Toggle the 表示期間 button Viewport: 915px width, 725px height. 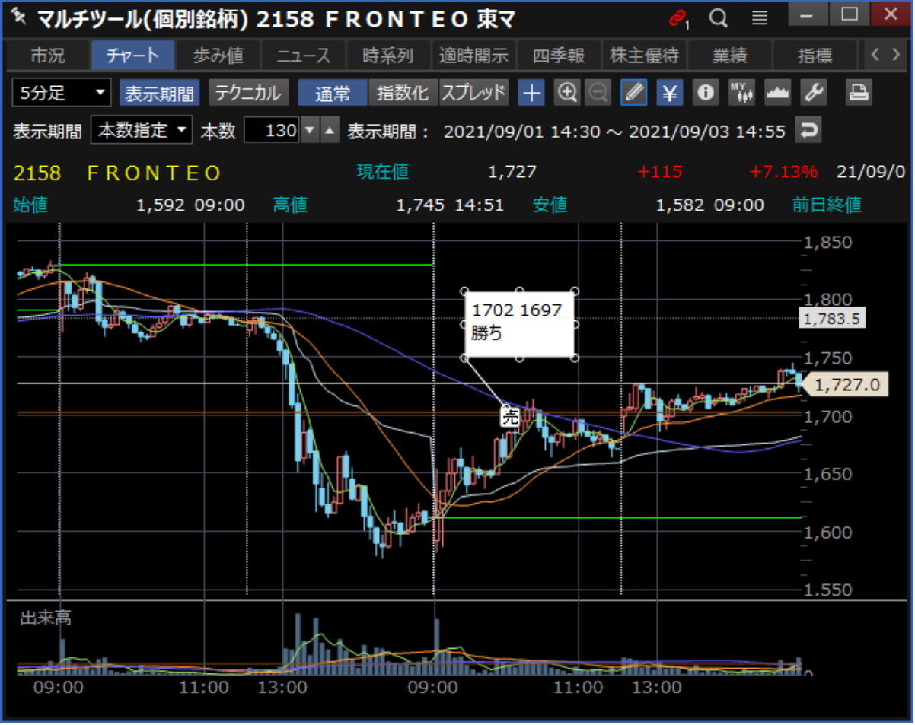(x=160, y=94)
